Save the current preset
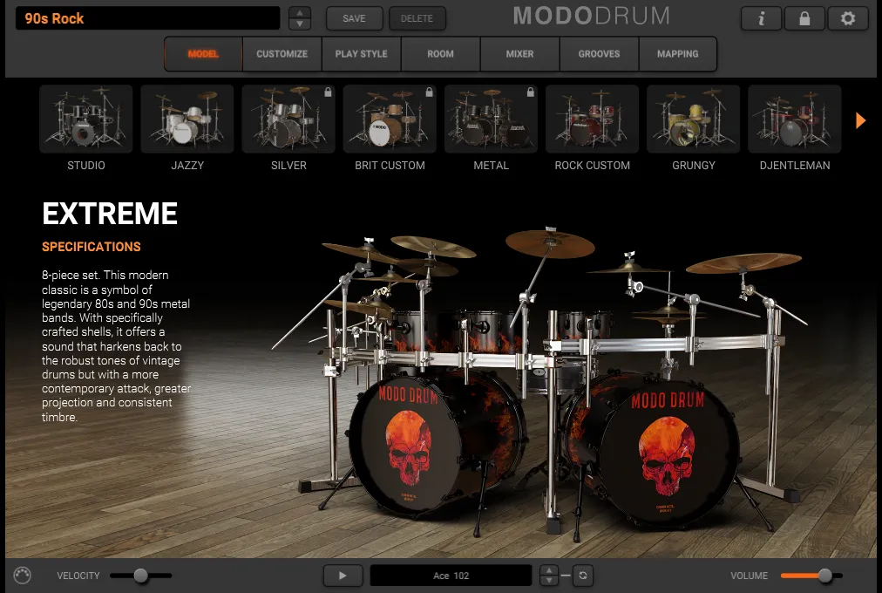This screenshot has height=593, width=882. tap(355, 18)
